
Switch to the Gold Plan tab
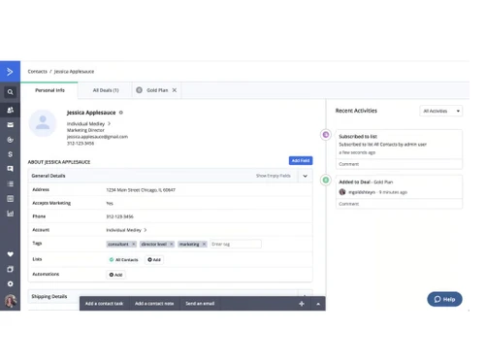coord(157,90)
